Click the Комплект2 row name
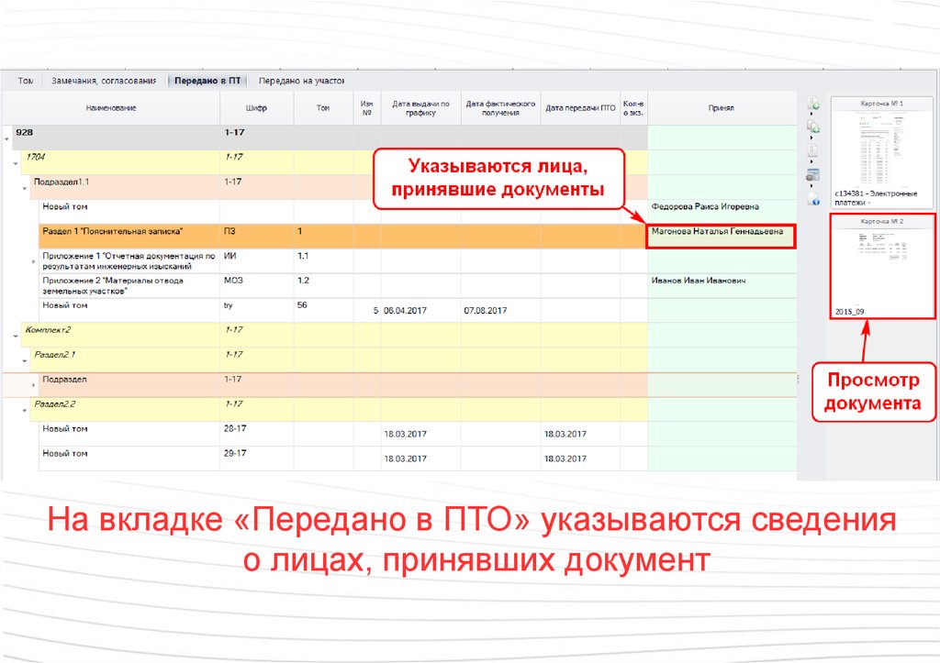This screenshot has width=940, height=663. [48, 329]
